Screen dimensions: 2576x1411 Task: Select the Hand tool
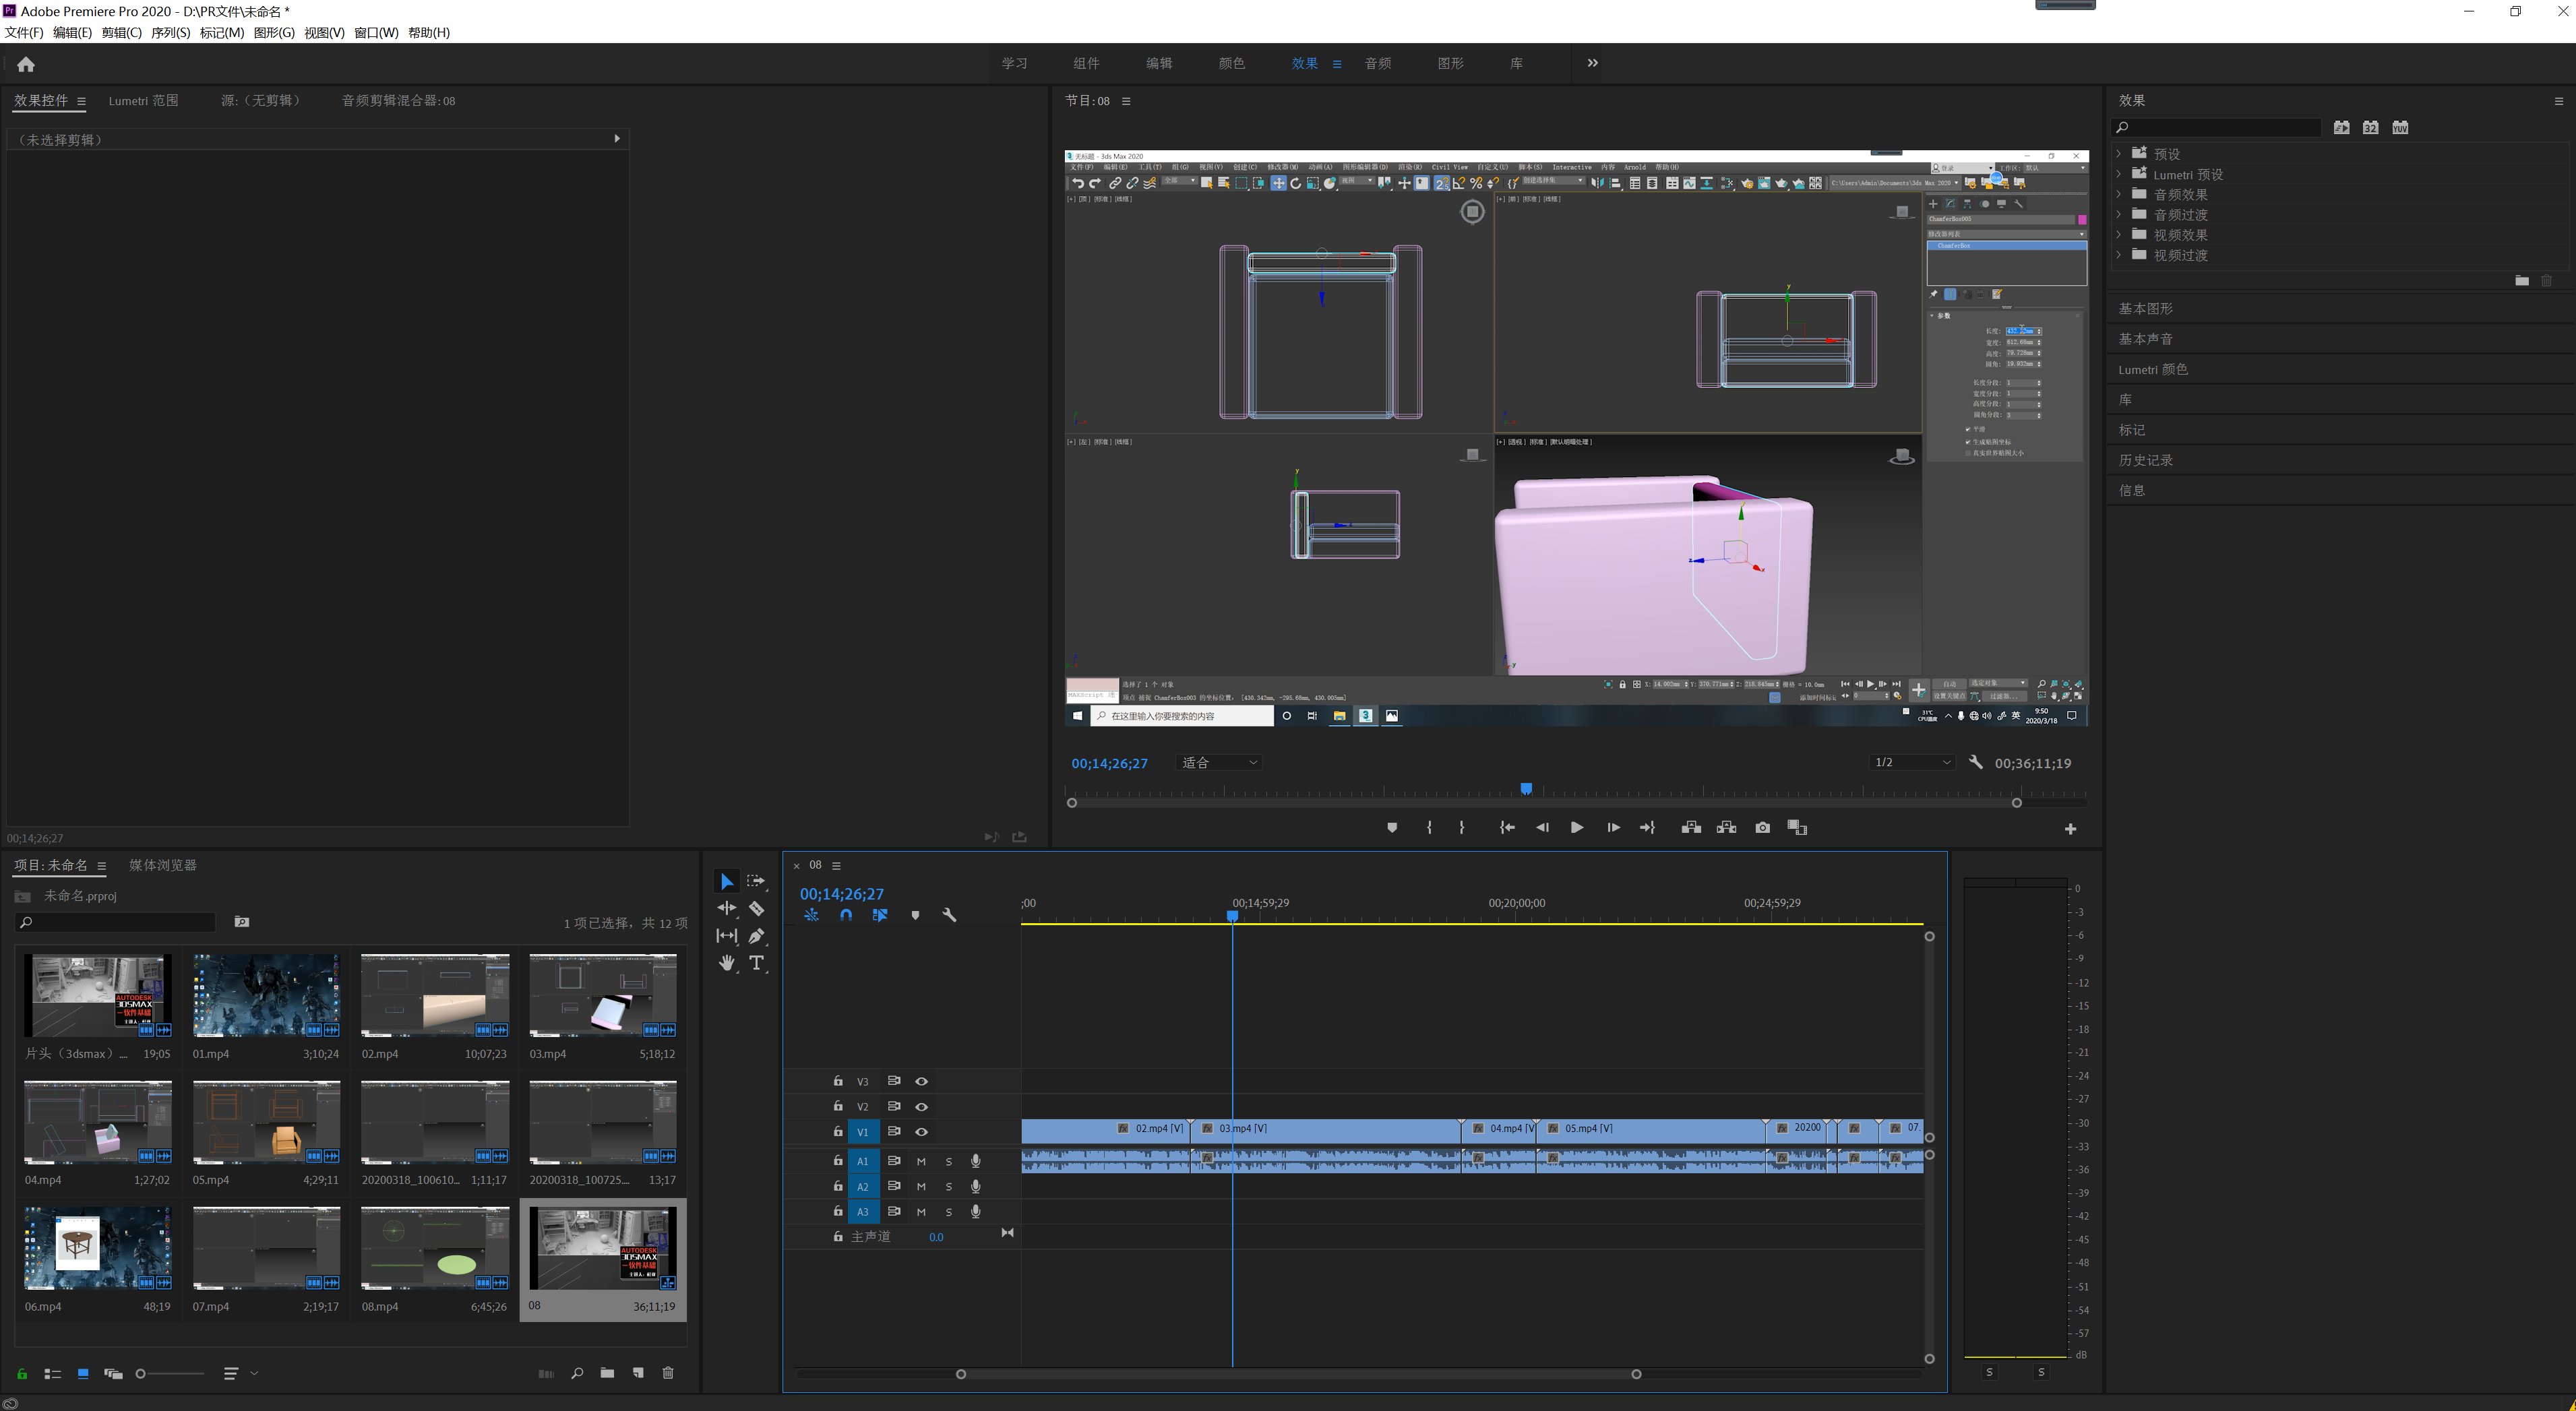[x=727, y=963]
